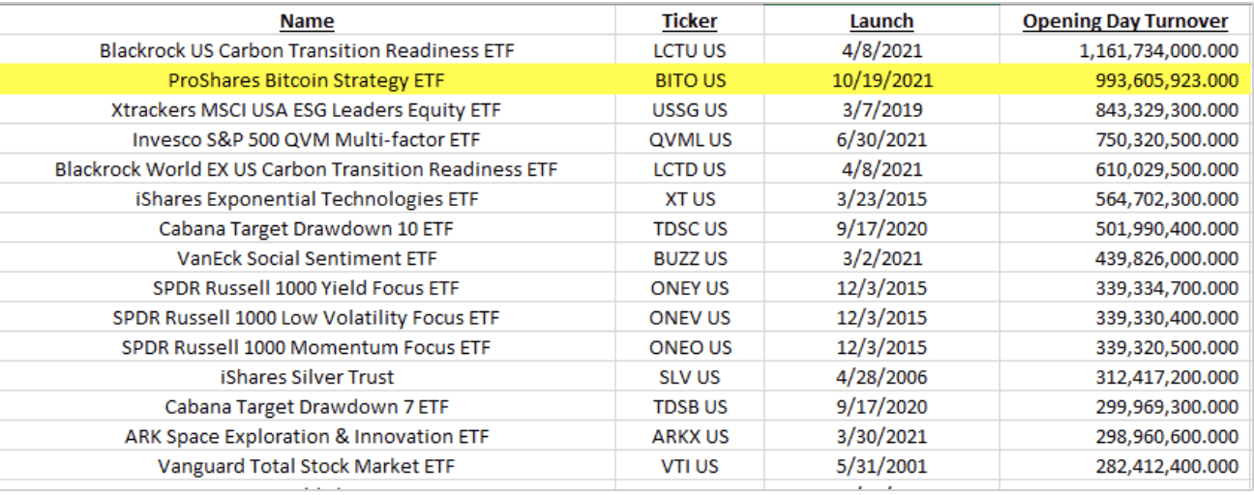Select the iShares Silver Trust cell
Viewport: 1254px width, 495px height.
click(307, 377)
